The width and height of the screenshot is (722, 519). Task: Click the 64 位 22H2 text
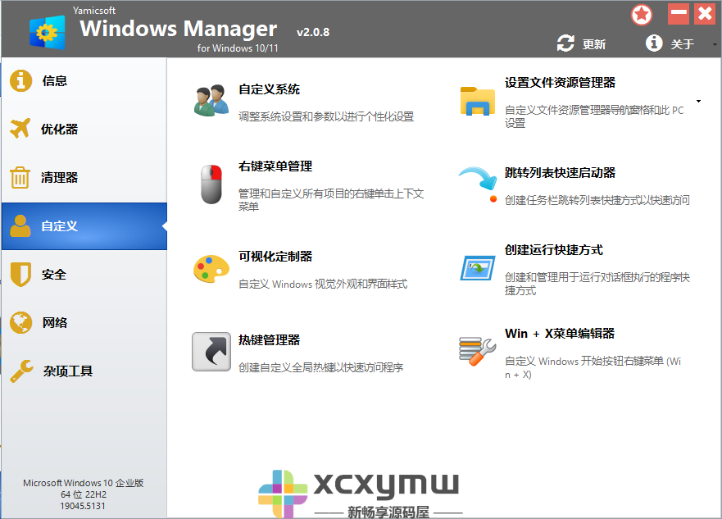[84, 494]
